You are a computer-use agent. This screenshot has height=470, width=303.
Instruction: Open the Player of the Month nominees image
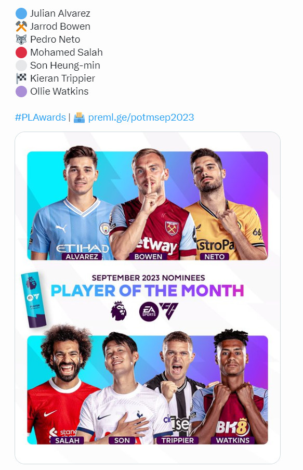148,297
